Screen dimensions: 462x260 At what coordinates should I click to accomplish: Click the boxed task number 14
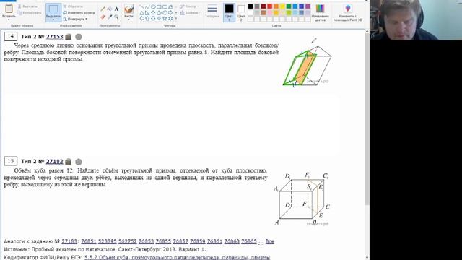click(x=11, y=37)
